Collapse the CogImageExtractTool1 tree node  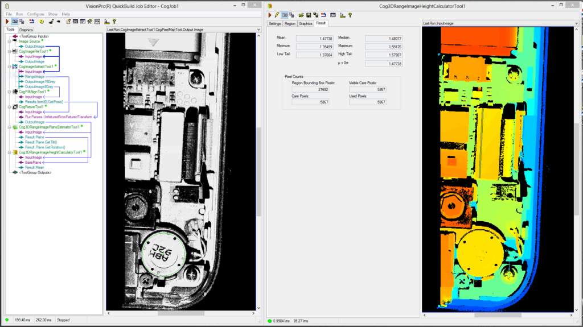coord(9,67)
